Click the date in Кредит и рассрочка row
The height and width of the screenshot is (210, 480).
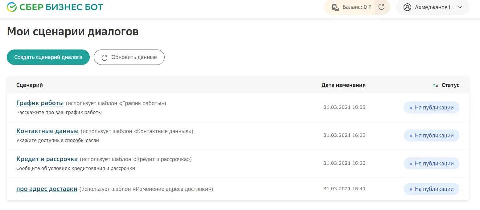(x=344, y=163)
